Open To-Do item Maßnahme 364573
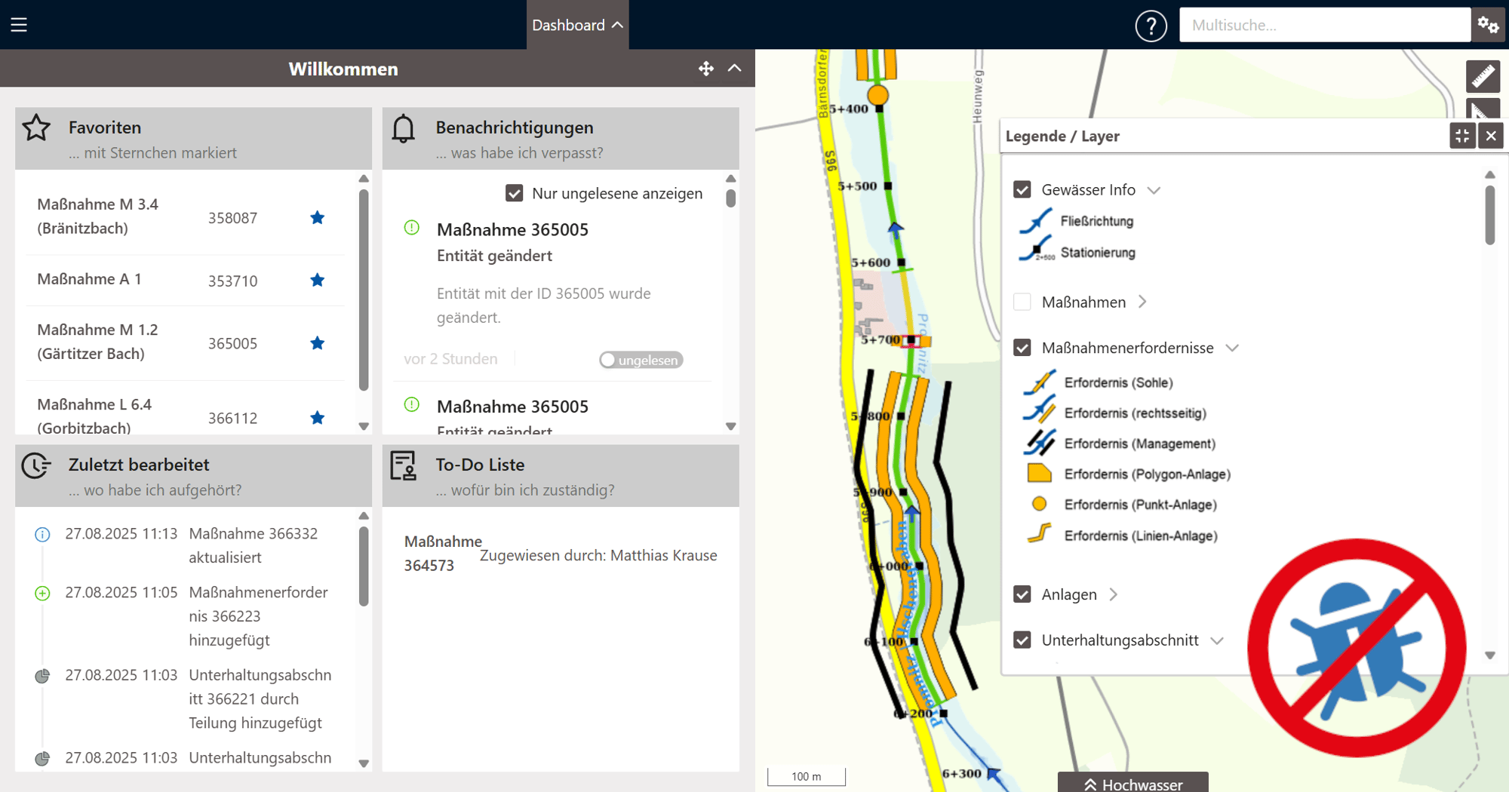Image resolution: width=1509 pixels, height=792 pixels. click(443, 554)
